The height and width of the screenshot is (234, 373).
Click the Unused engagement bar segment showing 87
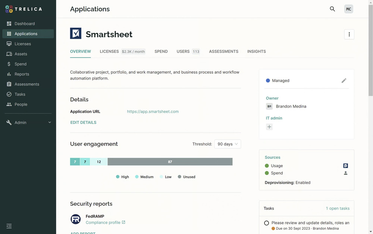coord(170,162)
